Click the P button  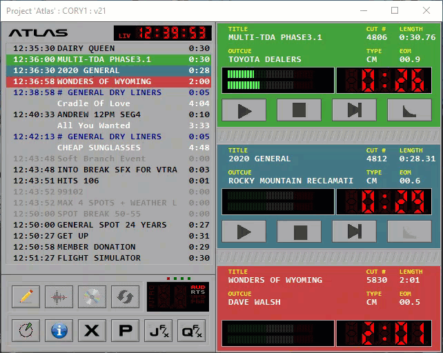125,331
